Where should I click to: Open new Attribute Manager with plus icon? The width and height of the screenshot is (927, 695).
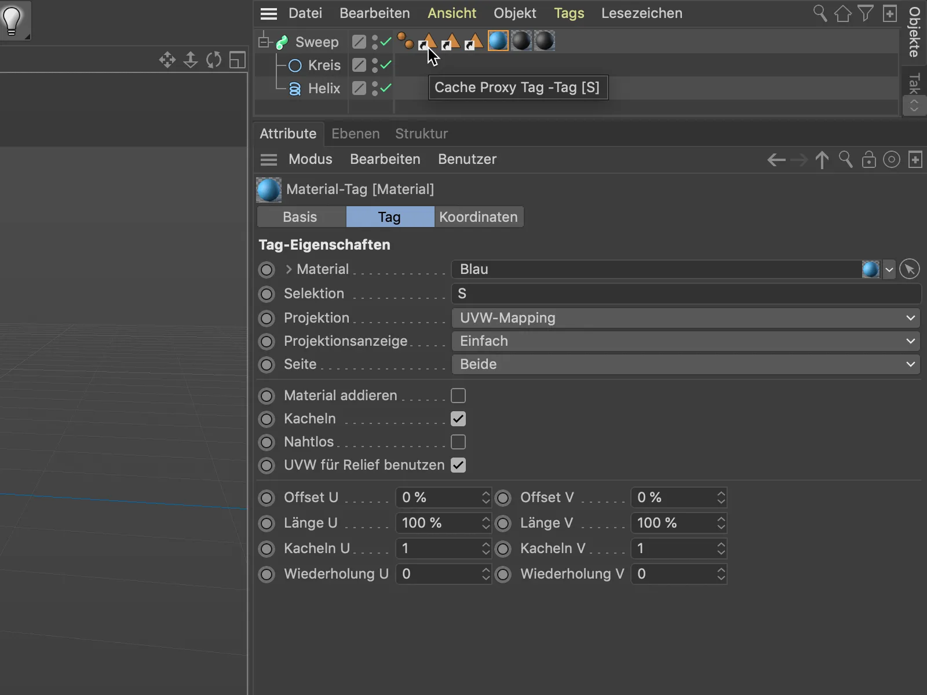[x=915, y=159]
